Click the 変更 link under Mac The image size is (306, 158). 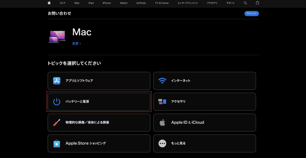tap(76, 44)
